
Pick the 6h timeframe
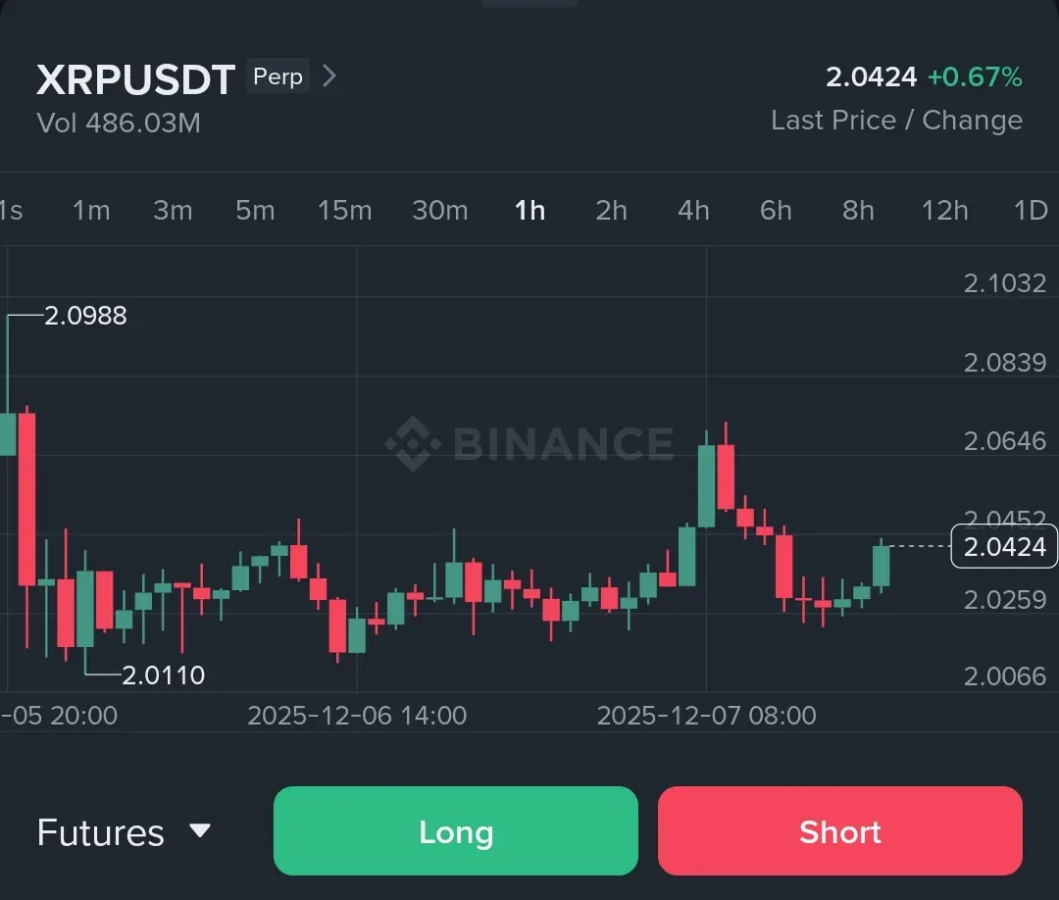[x=776, y=210]
